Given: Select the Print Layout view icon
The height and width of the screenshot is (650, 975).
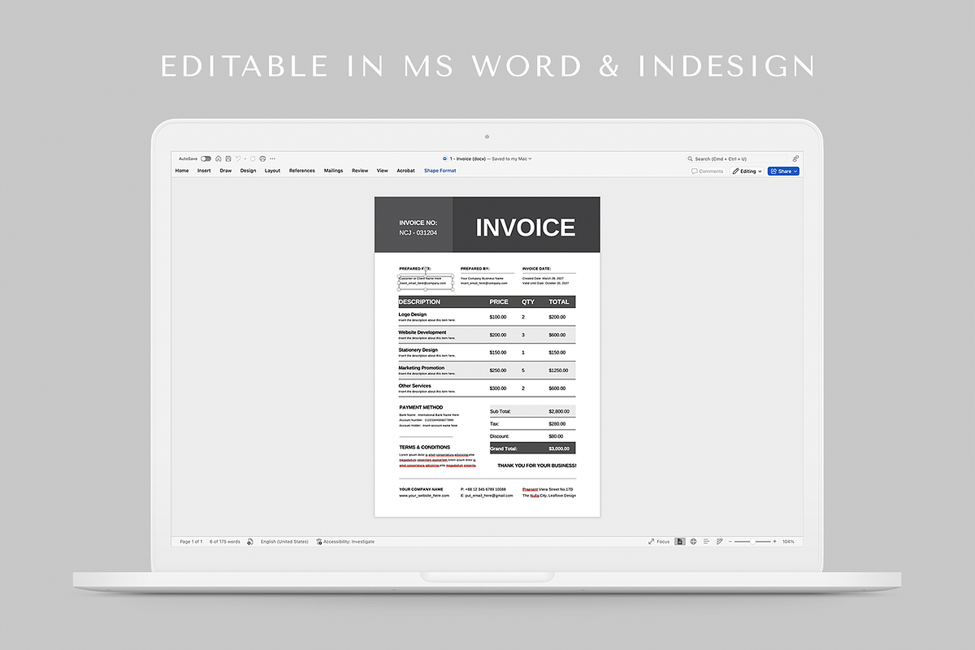Looking at the screenshot, I should [x=680, y=541].
